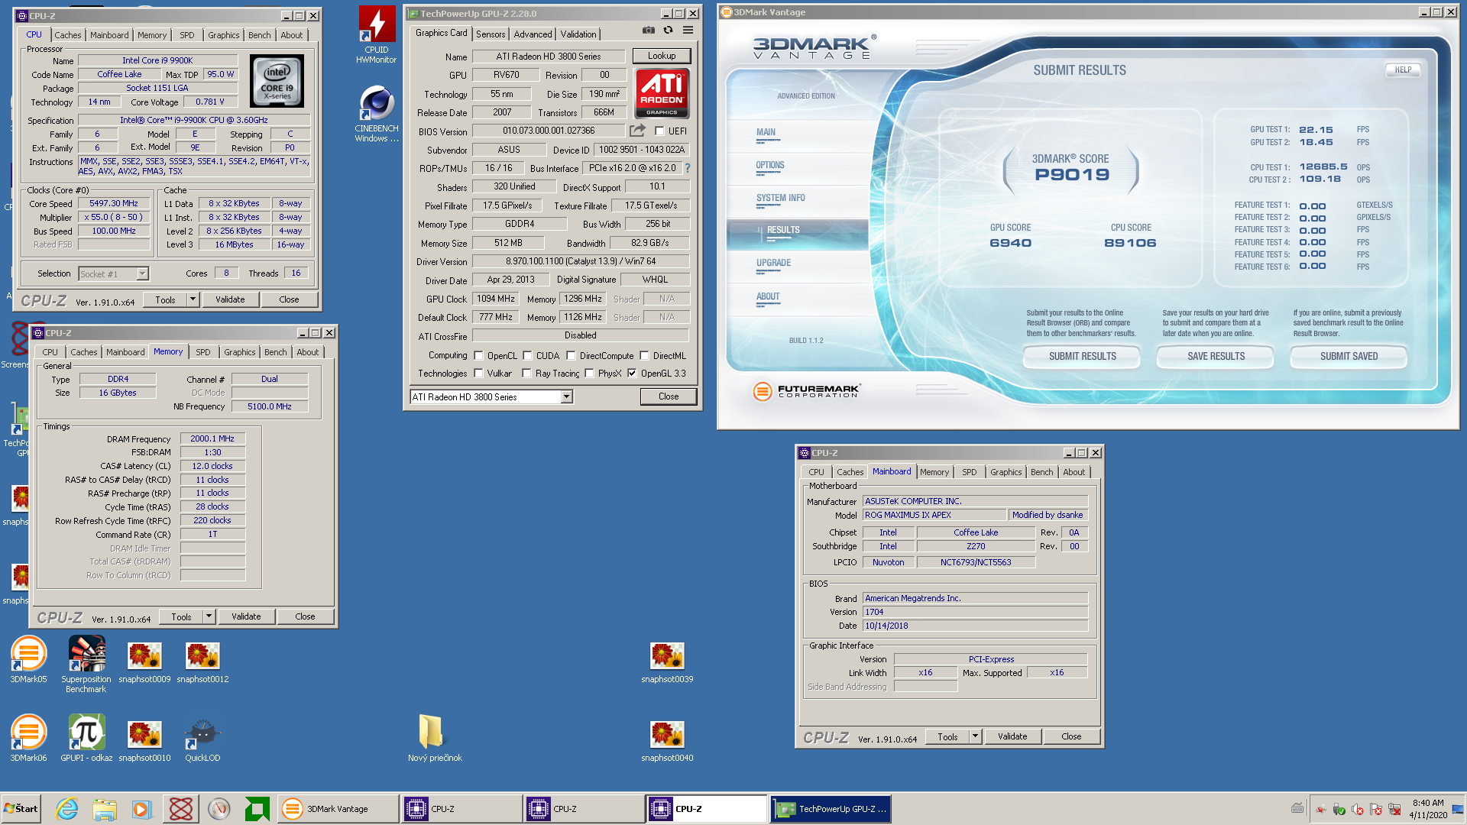The height and width of the screenshot is (825, 1467).
Task: Click SAVE RESULTS button in 3DMark Vantage
Action: (1216, 356)
